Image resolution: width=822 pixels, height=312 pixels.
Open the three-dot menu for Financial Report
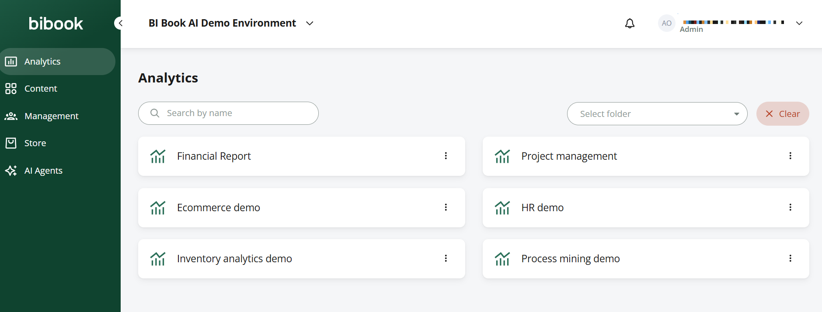click(446, 156)
